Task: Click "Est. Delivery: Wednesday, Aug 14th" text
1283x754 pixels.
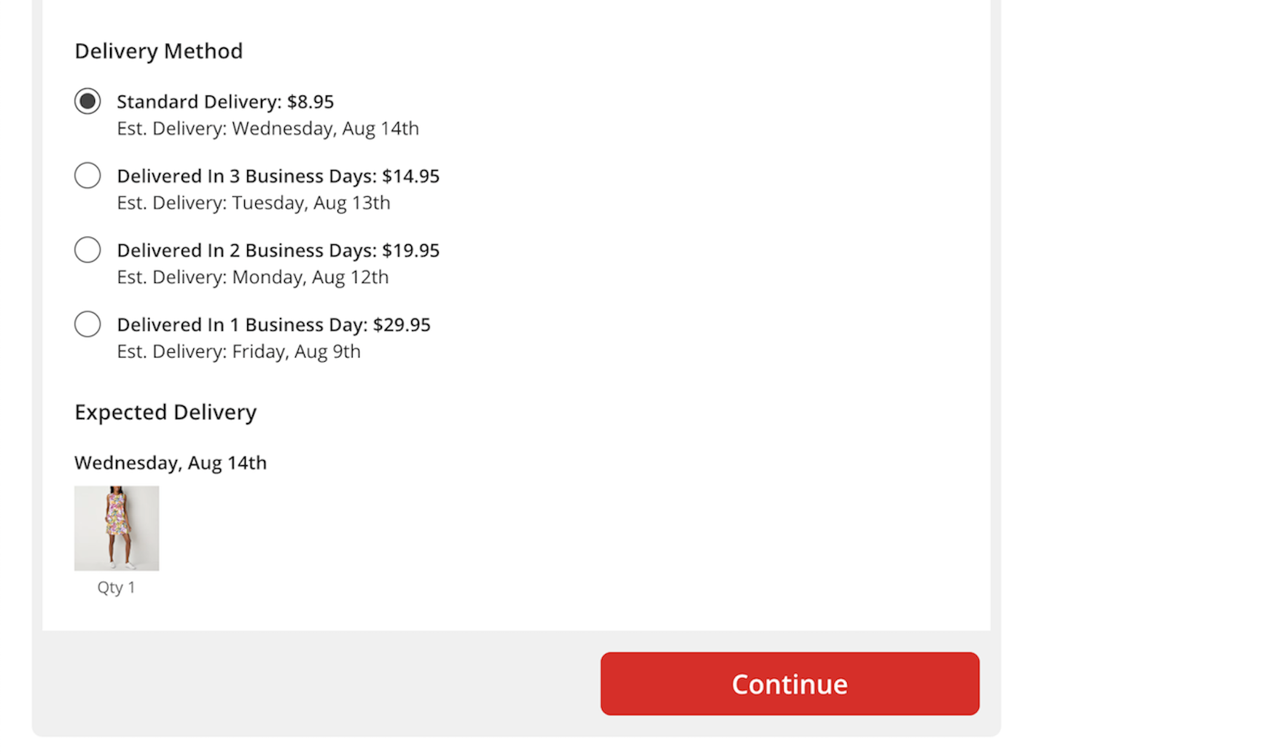Action: pyautogui.click(x=268, y=129)
